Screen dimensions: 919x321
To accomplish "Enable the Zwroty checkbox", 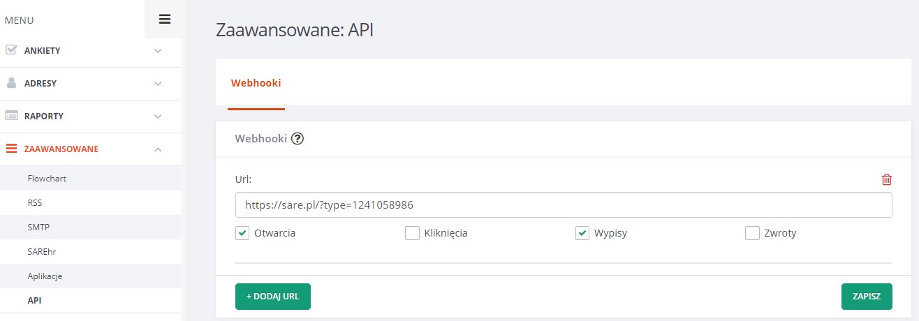I will 752,233.
